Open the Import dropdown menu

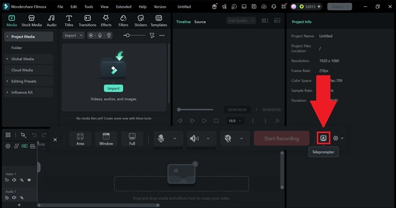tap(73, 35)
